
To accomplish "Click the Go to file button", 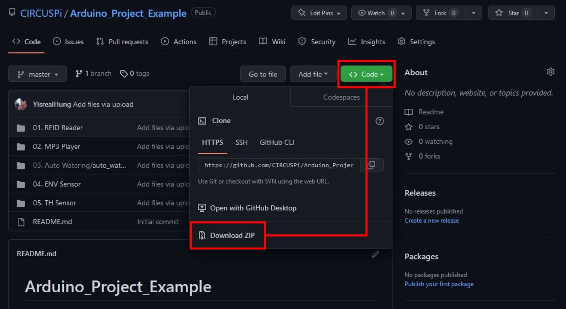I will click(x=263, y=74).
